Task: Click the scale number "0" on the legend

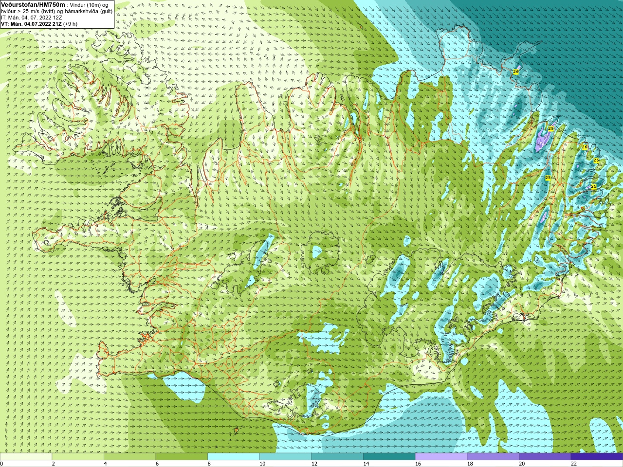Action: (1, 464)
